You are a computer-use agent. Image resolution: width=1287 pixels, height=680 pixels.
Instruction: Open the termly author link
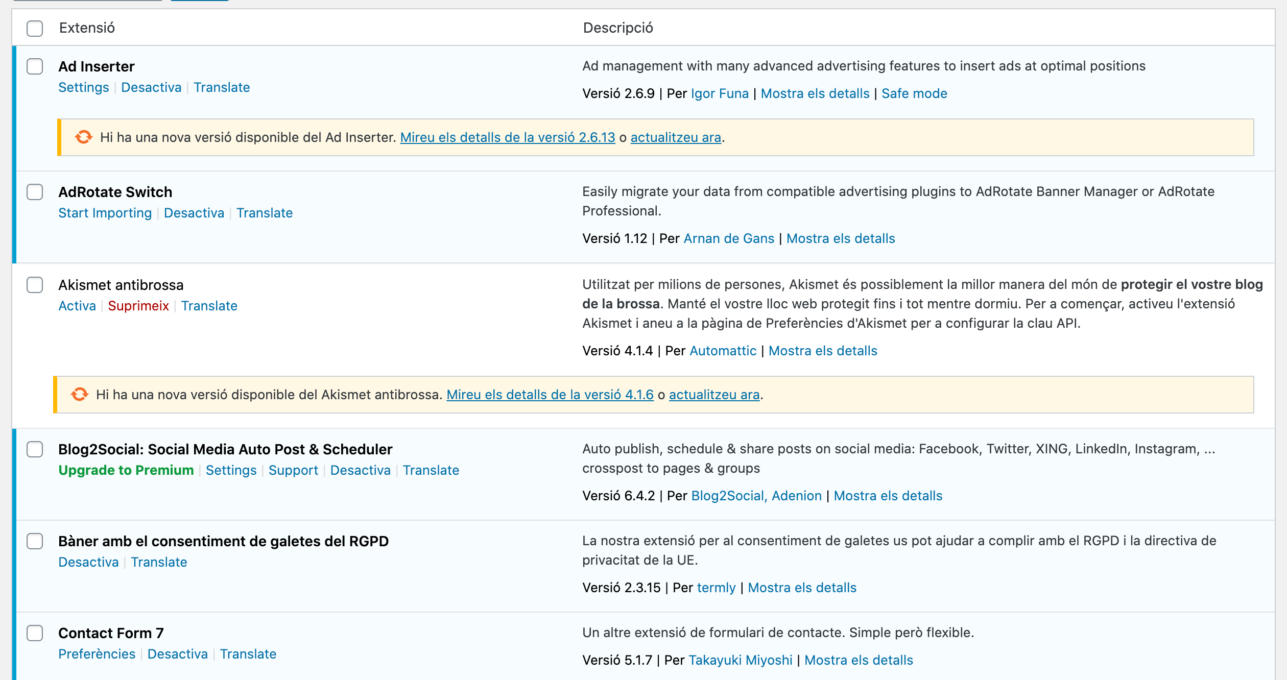click(x=716, y=588)
